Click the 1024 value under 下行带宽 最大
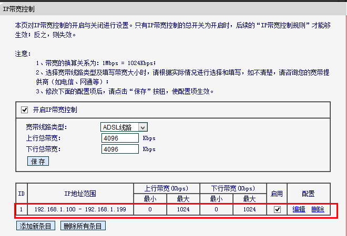This screenshot has width=347, height=236. (250, 209)
